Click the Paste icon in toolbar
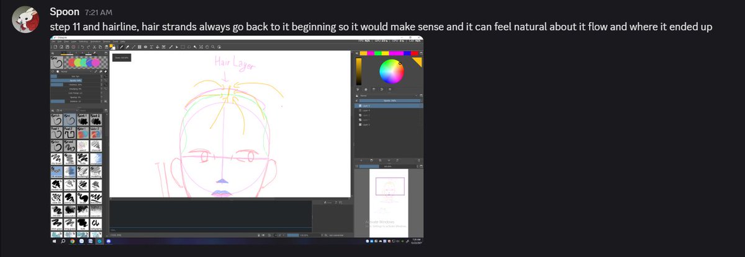Viewport: 745px width, 257px height. pos(106,47)
